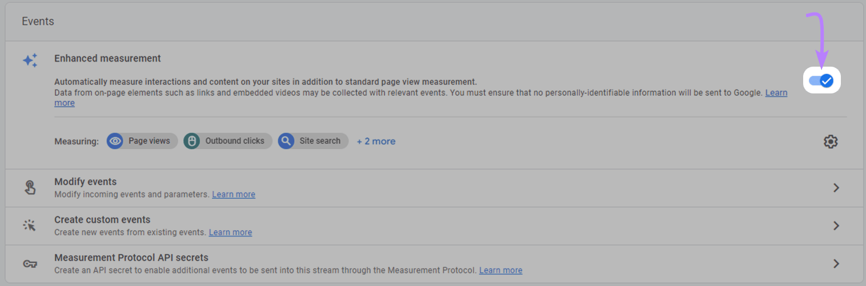Click the Outbound clicks chip label
Viewport: 866px width, 286px height.
pos(235,141)
